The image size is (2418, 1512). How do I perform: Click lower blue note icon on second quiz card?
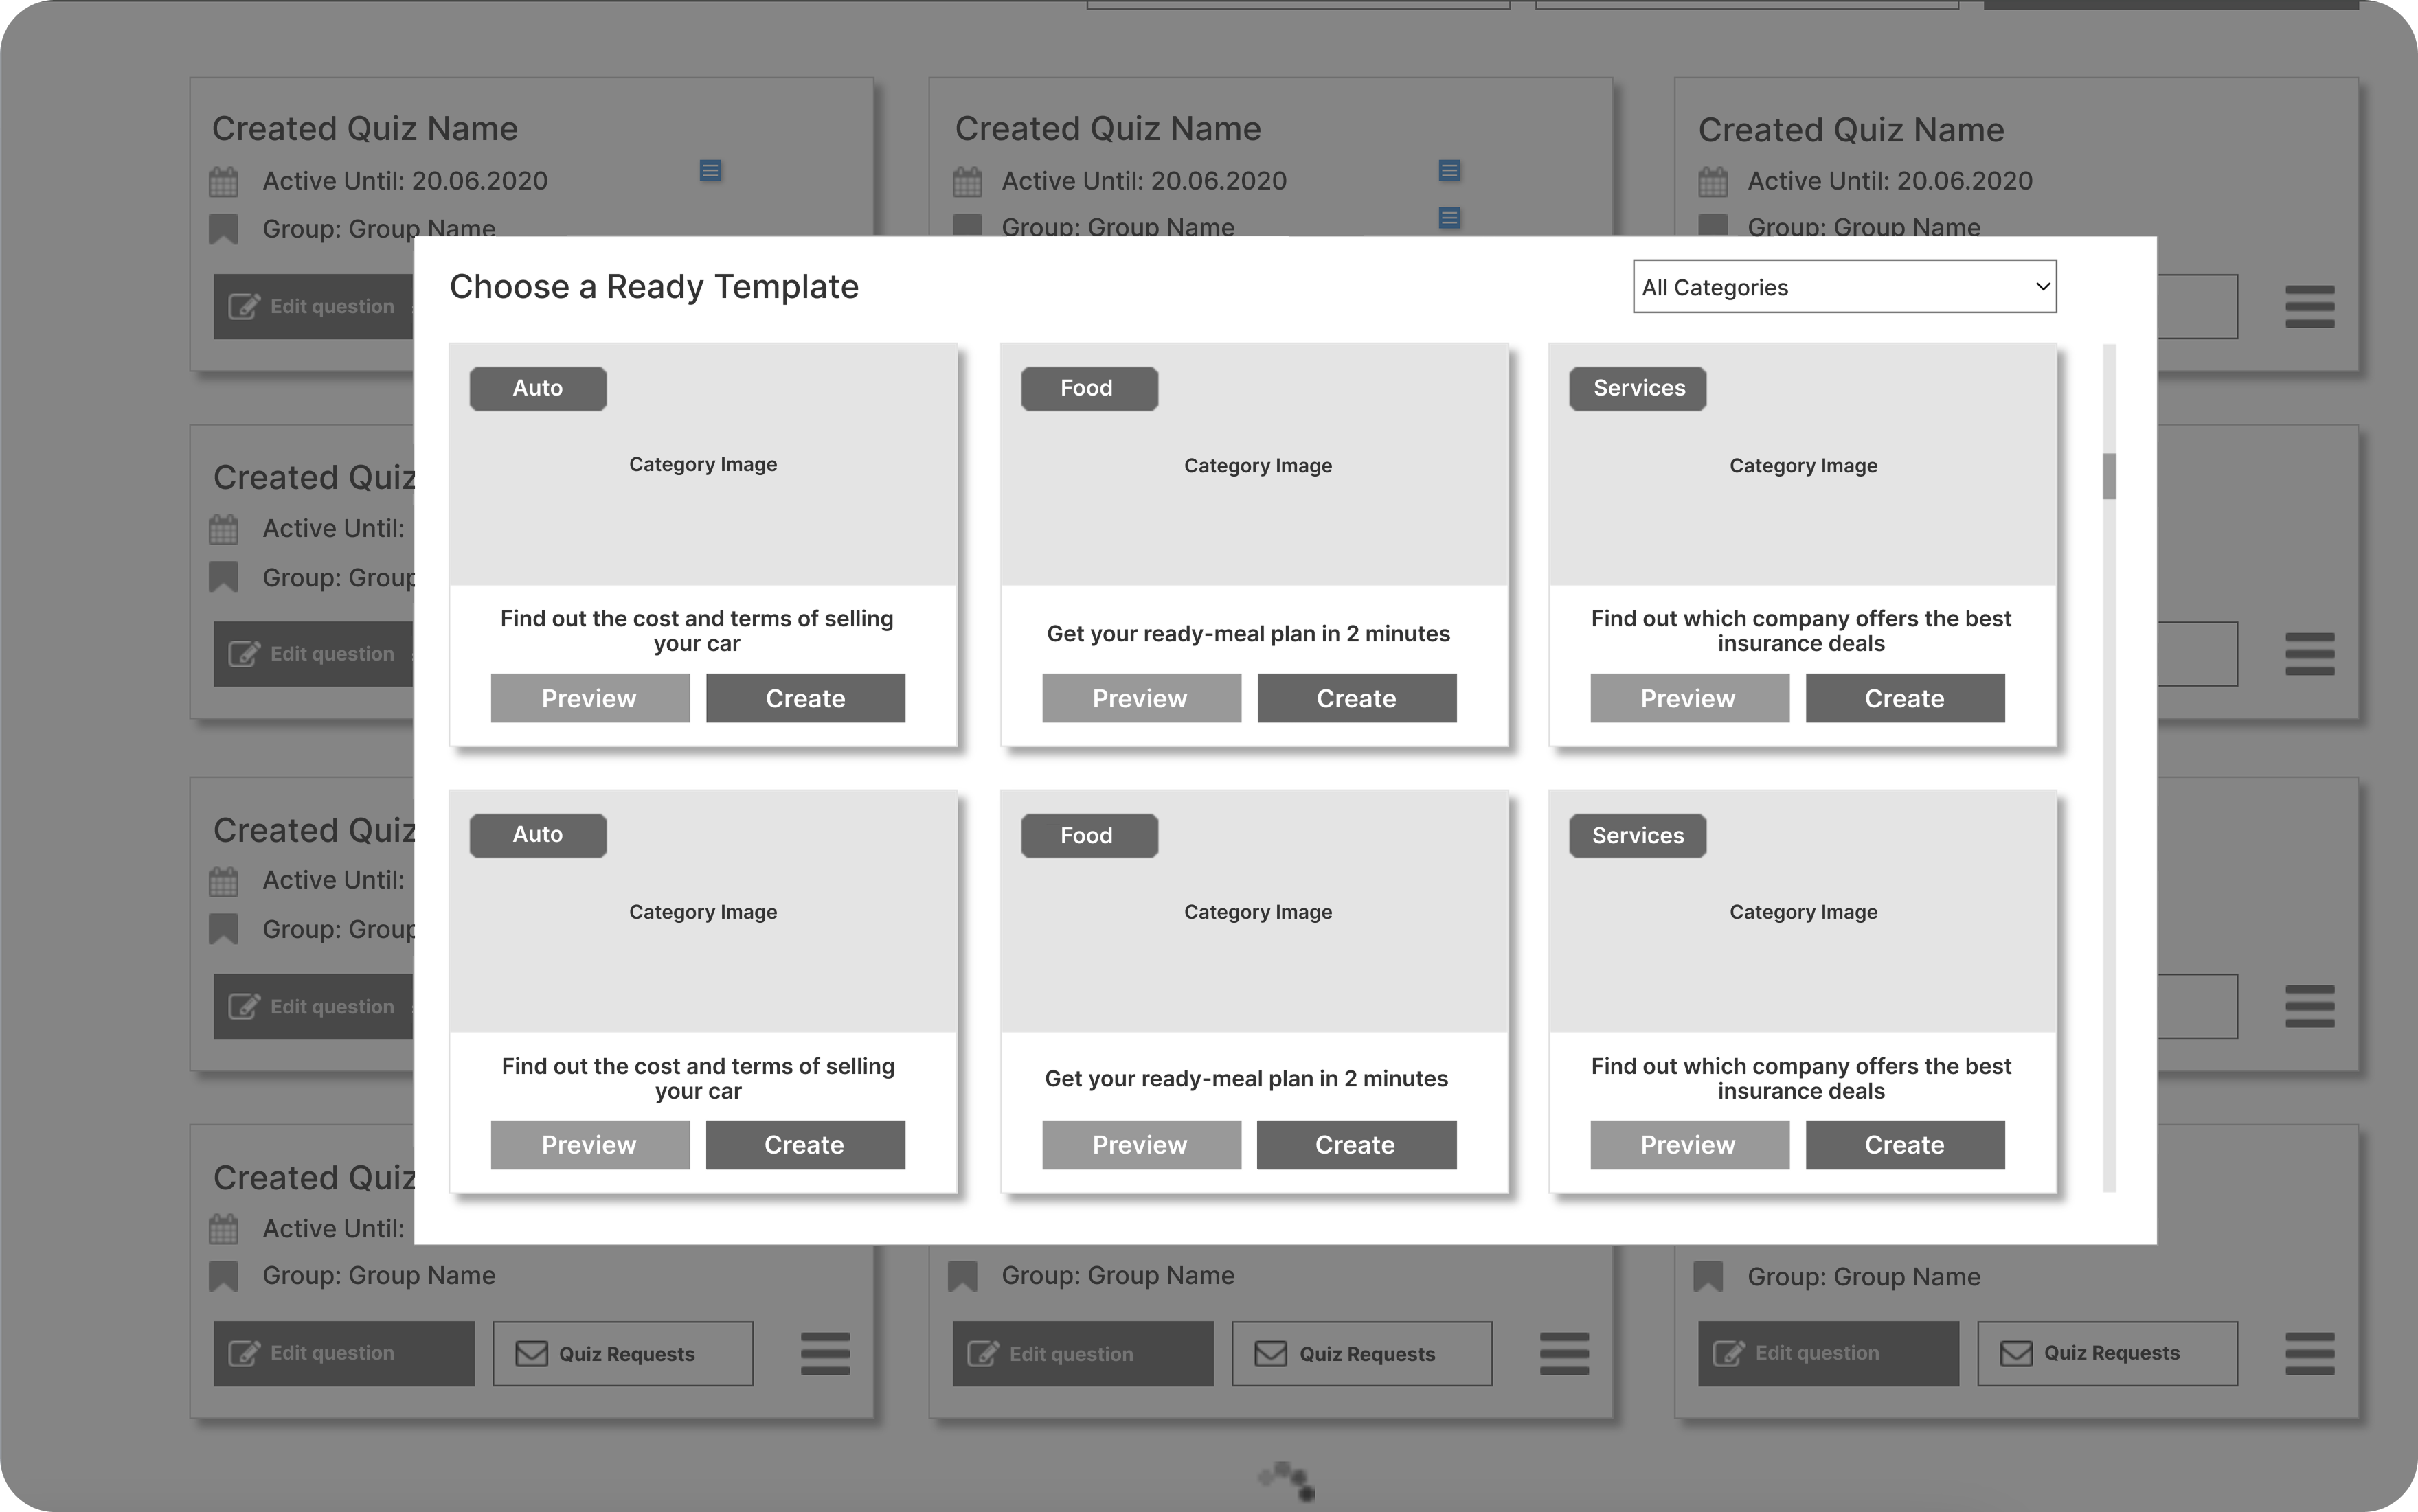pos(1449,217)
